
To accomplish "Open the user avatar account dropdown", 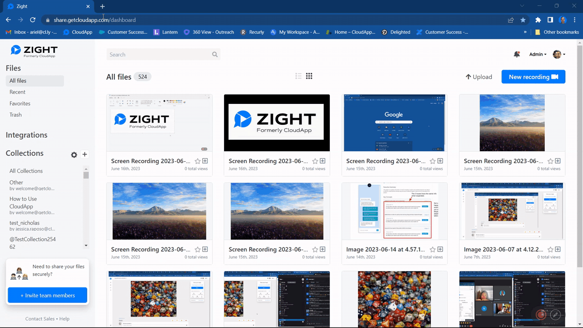I will pyautogui.click(x=559, y=54).
